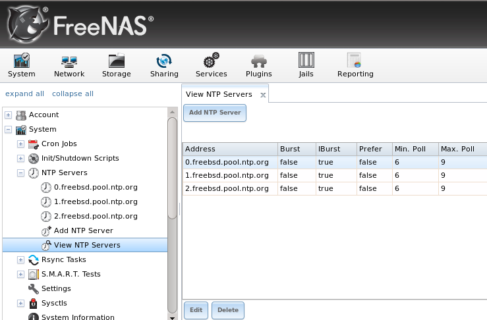Click the NTP Servers clock icon
Screen dimensions: 487x320
point(33,173)
